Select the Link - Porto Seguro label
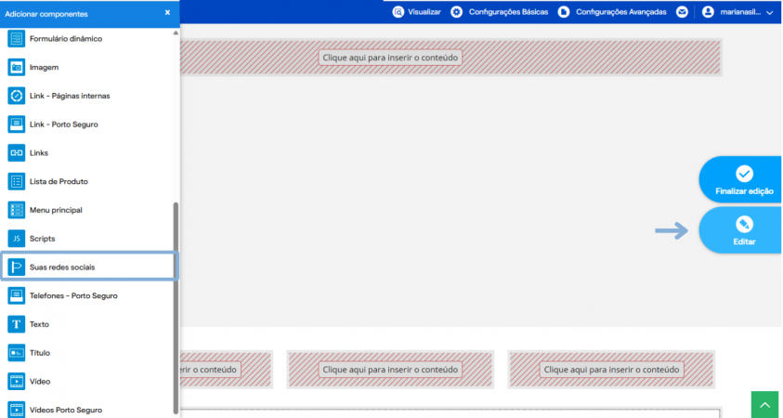Image resolution: width=783 pixels, height=418 pixels. 64,124
